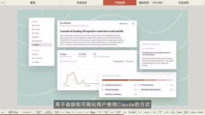Jump to ChatGPT desktop app chapter
This screenshot has width=205, height=115.
coord(48,112)
